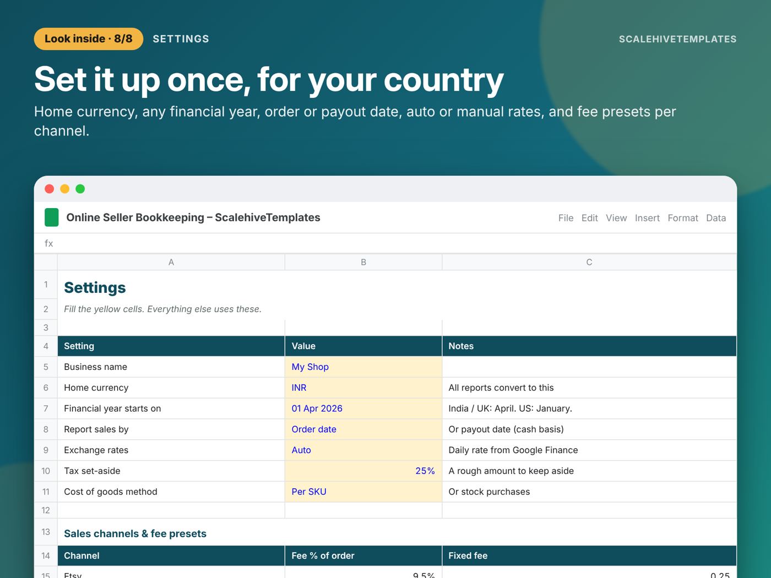Open the Data menu

(x=716, y=218)
